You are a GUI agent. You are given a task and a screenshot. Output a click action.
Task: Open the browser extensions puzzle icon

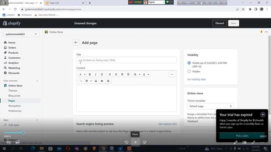[250, 9]
